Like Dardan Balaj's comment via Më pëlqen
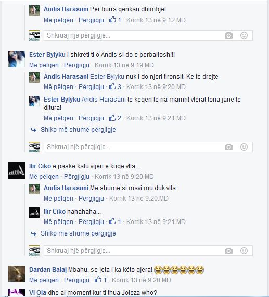This screenshot has height=297, width=269. coord(44,280)
